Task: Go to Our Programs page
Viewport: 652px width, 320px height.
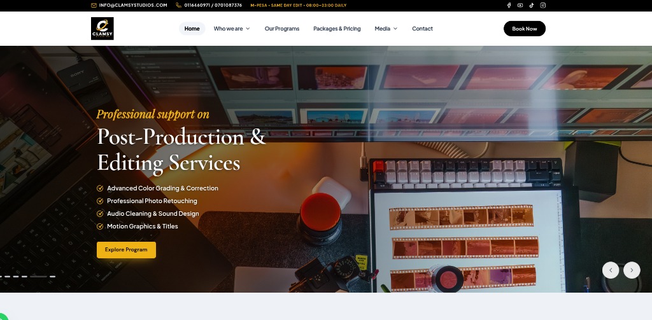Action: click(282, 29)
